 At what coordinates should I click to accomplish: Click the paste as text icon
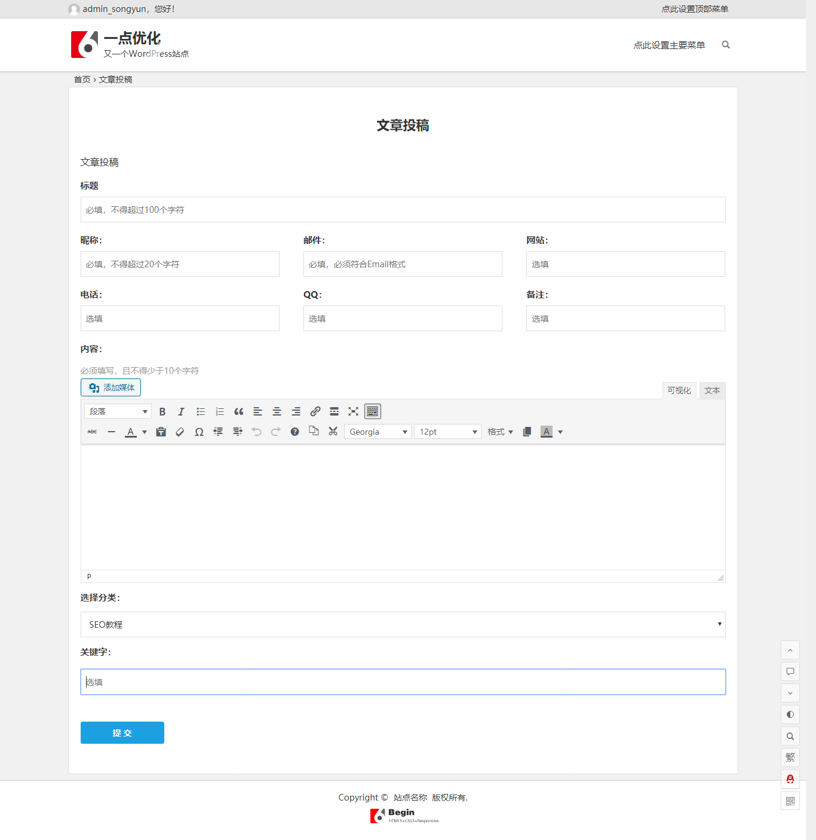click(x=161, y=432)
